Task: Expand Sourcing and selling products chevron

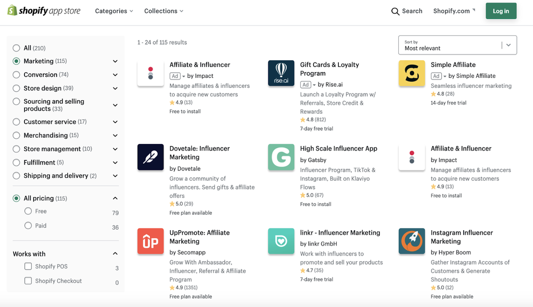Action: pos(115,105)
